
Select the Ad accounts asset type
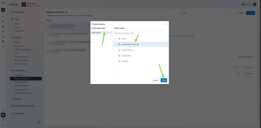pos(102,33)
